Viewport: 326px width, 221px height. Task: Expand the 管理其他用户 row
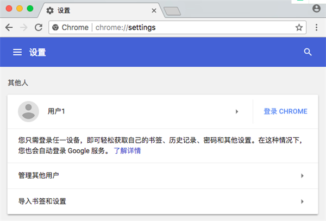pyautogui.click(x=302, y=176)
